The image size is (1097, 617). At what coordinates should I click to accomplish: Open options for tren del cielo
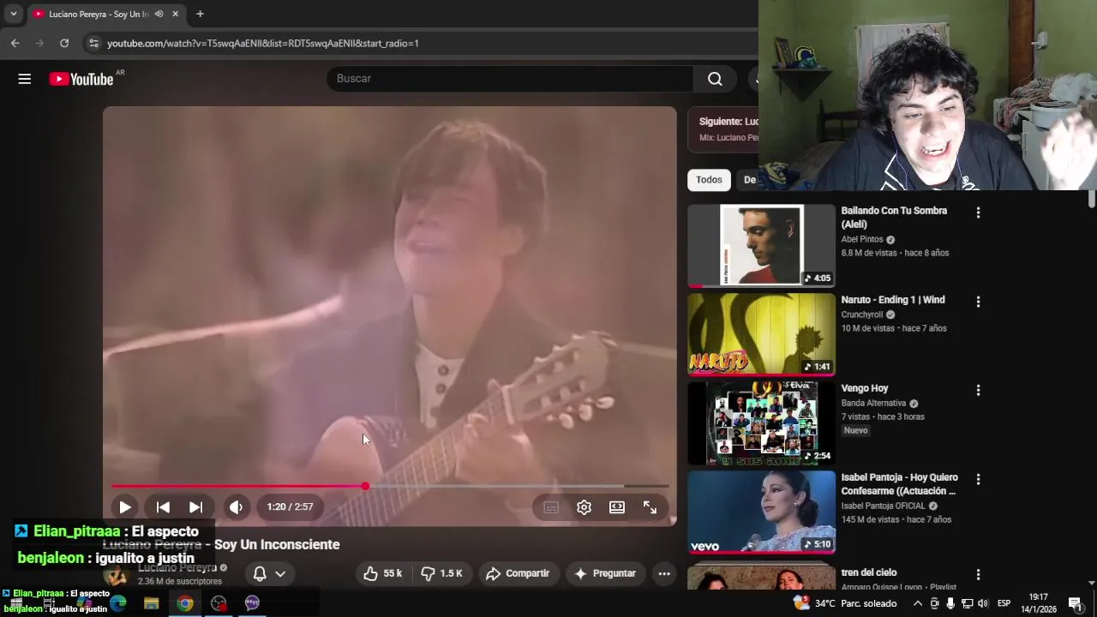[978, 574]
